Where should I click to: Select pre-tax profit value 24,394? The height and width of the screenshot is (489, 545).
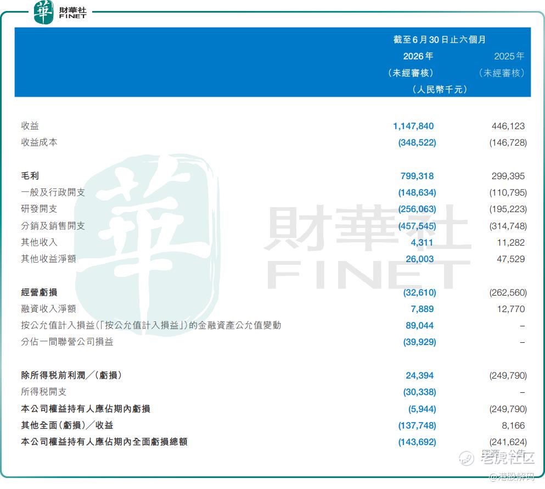coord(419,375)
